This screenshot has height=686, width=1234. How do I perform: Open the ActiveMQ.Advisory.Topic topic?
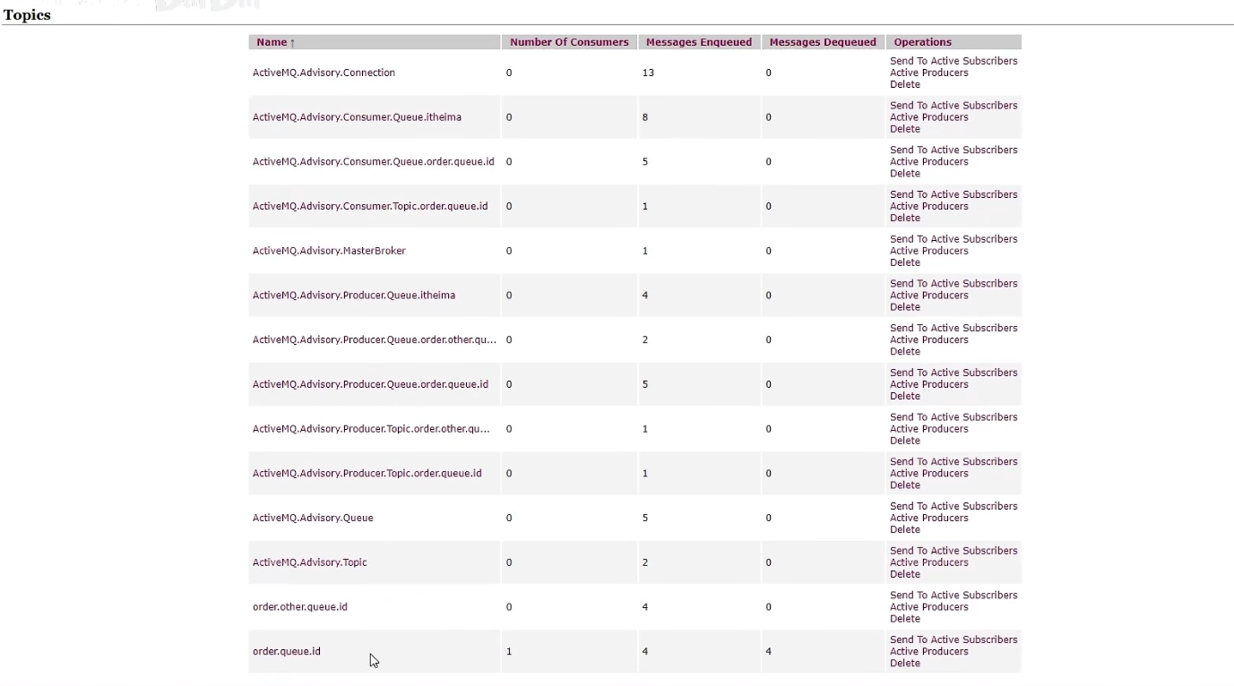tap(310, 562)
